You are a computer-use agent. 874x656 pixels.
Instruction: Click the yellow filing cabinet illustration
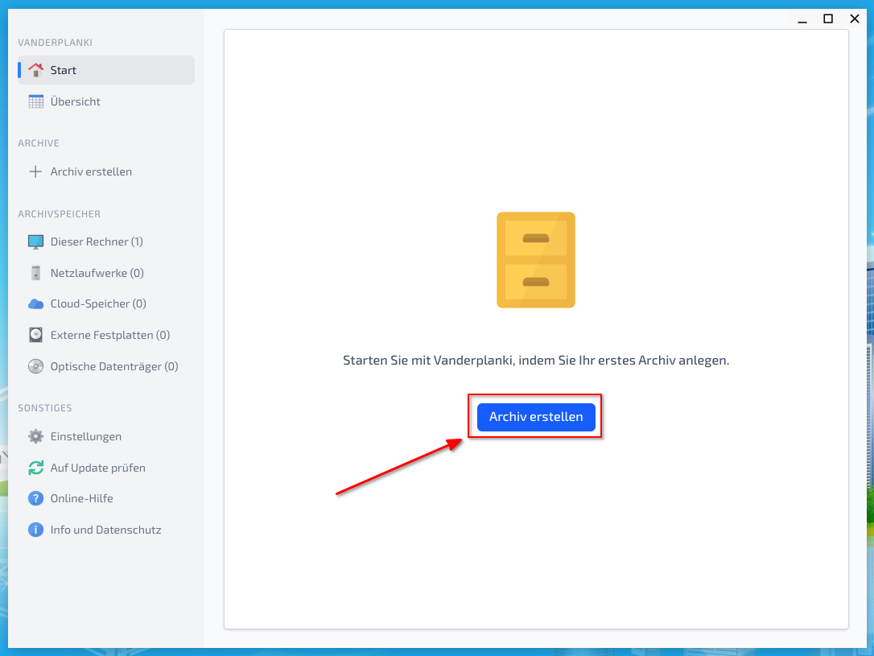(536, 260)
